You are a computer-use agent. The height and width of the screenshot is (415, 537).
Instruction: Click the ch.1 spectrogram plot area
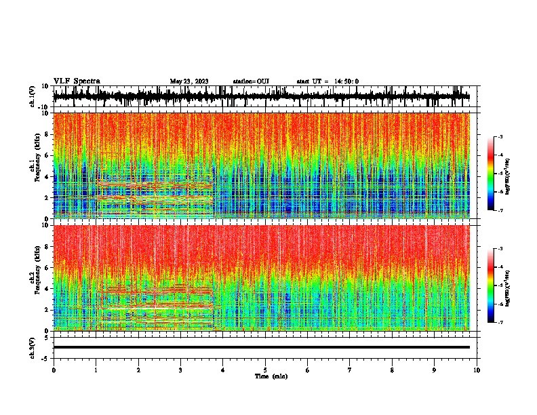click(262, 165)
